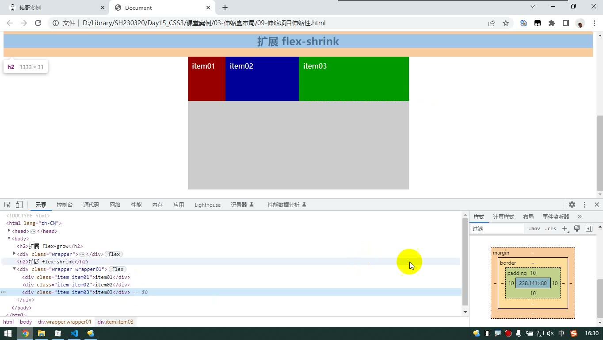Image resolution: width=603 pixels, height=340 pixels.
Task: Activate the element inspector picker tool
Action: point(7,205)
